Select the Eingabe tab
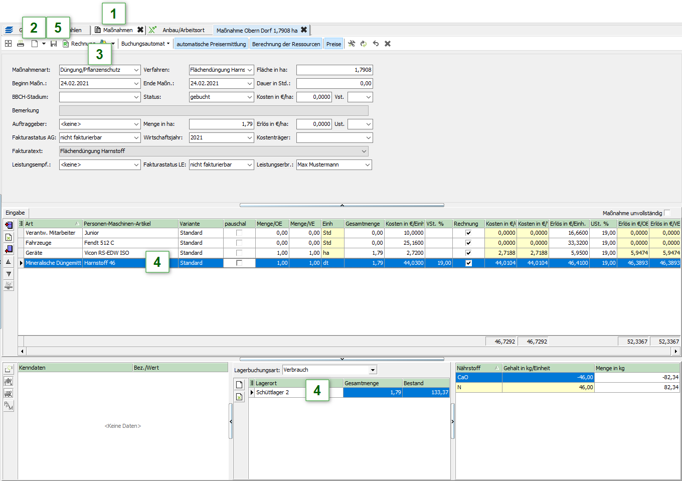Viewport: 682px width, 481px height. (x=15, y=213)
